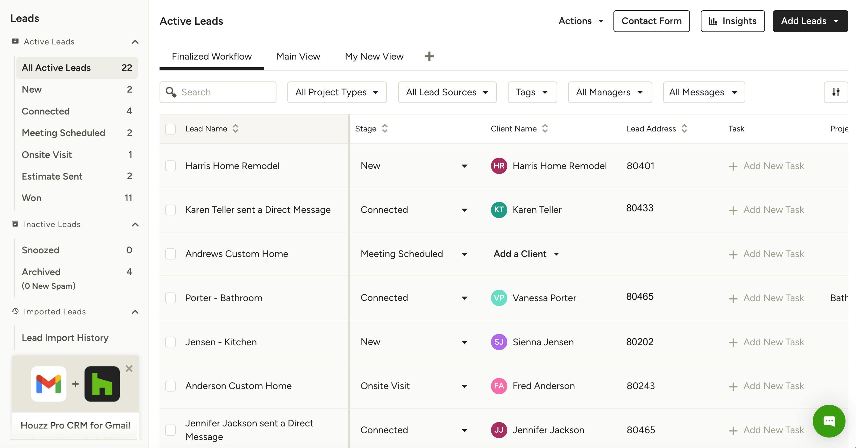
Task: Switch to the Main View tab
Action: coord(298,56)
